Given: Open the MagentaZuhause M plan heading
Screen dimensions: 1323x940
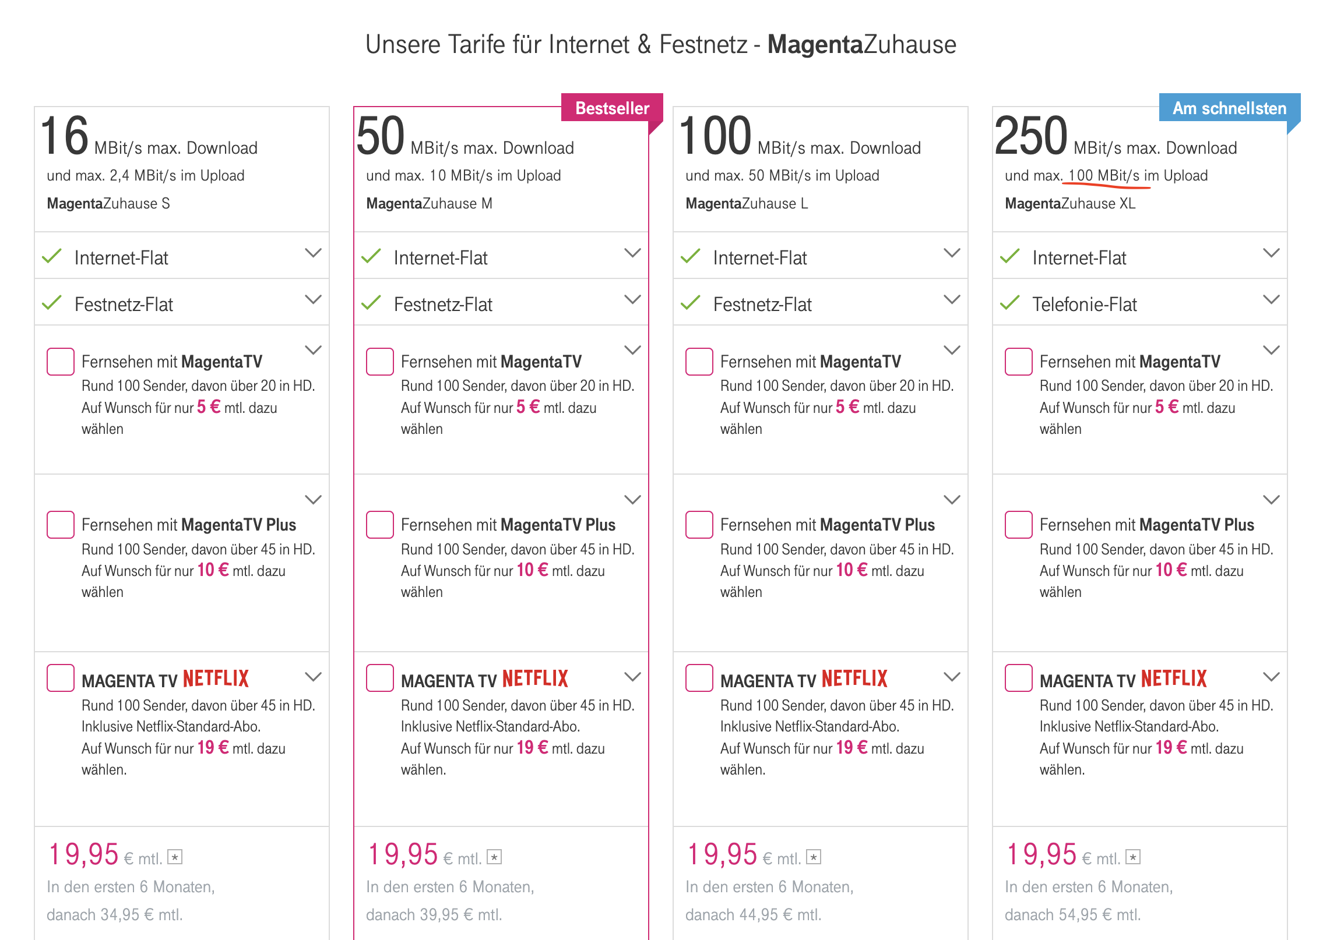Looking at the screenshot, I should point(430,203).
